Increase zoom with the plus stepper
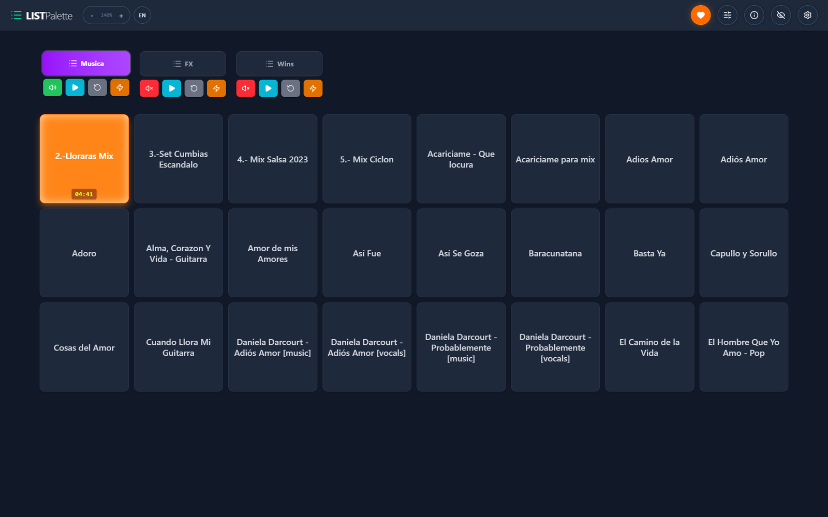Viewport: 828px width, 517px height. [x=121, y=15]
